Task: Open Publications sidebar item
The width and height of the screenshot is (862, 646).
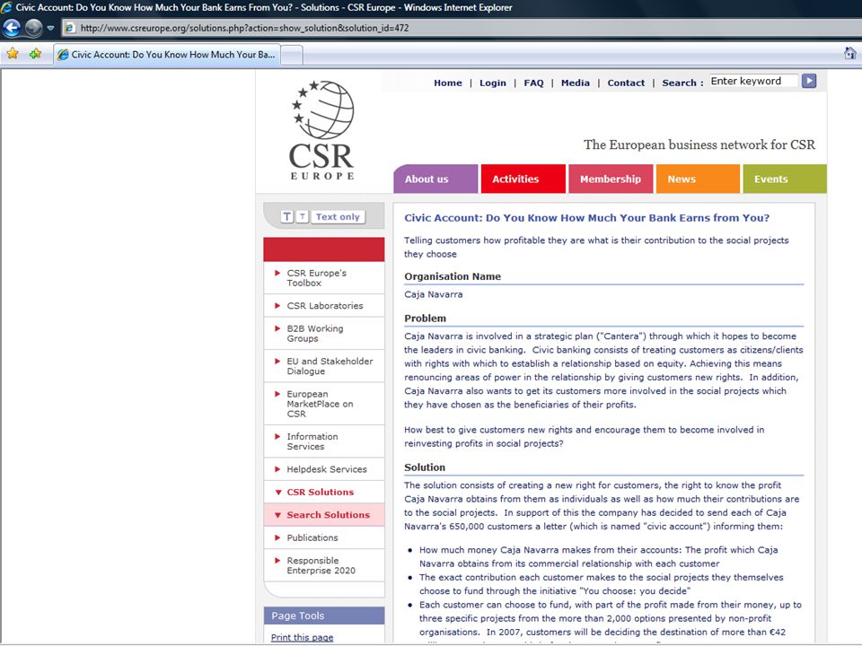Action: [x=324, y=537]
